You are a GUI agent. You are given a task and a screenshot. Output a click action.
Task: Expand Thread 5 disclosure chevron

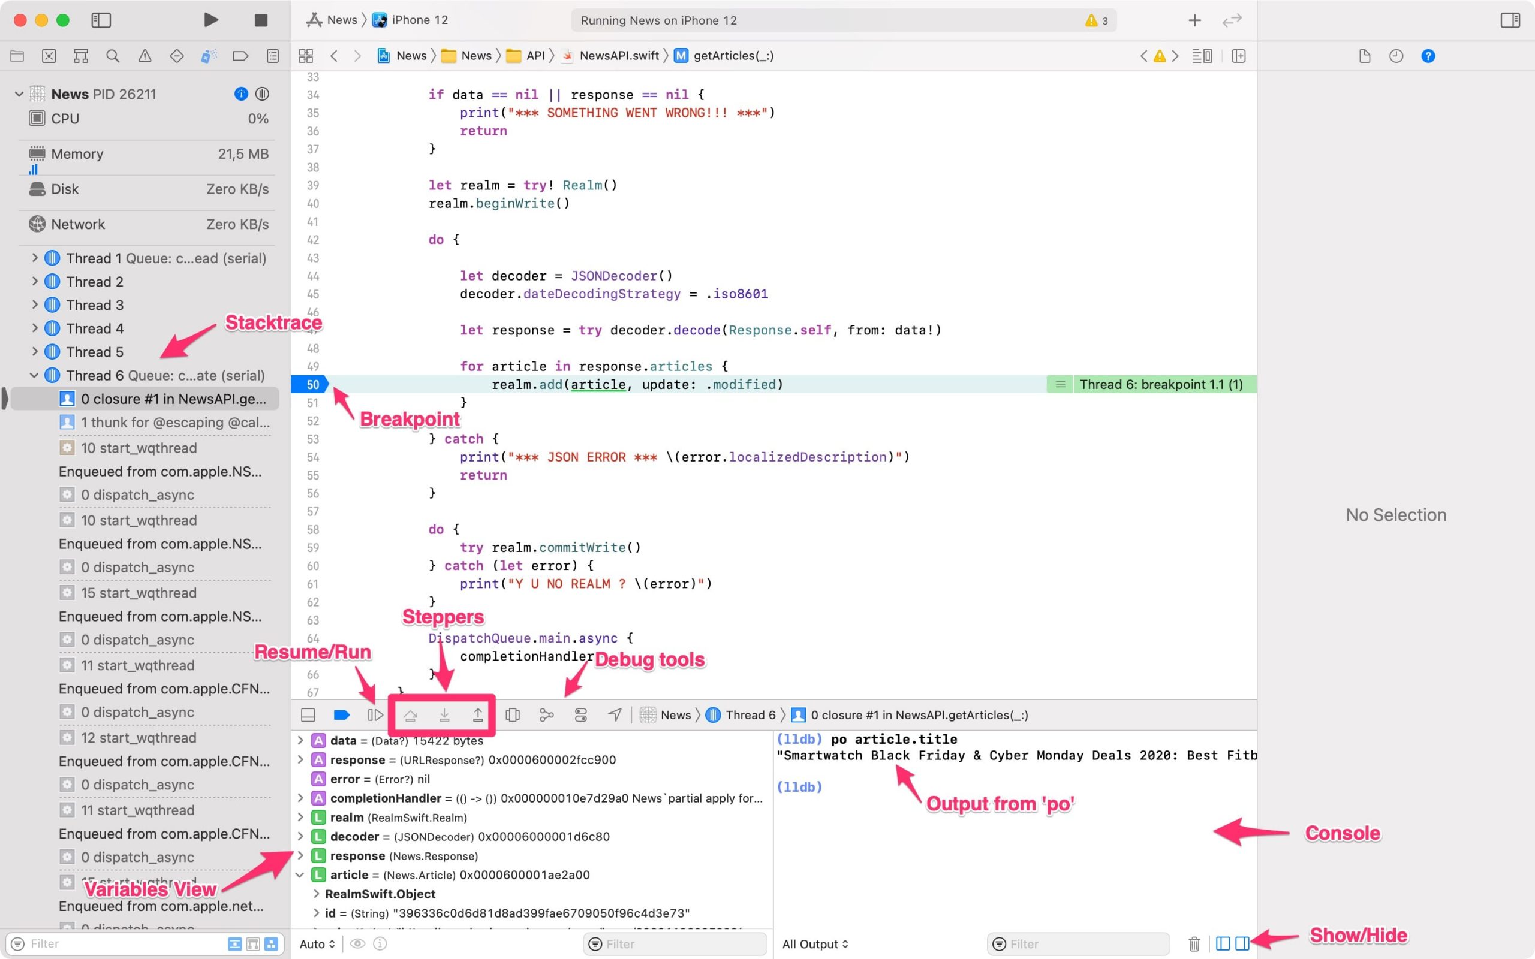[35, 351]
